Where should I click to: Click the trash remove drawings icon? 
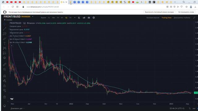(5, 97)
